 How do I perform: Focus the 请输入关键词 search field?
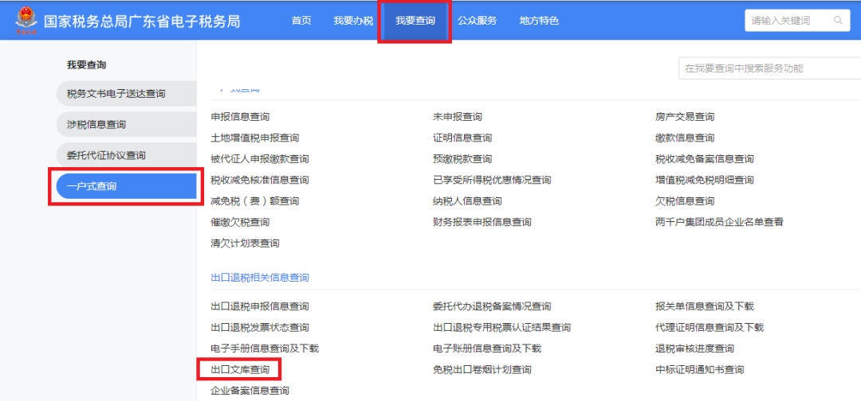(x=797, y=21)
